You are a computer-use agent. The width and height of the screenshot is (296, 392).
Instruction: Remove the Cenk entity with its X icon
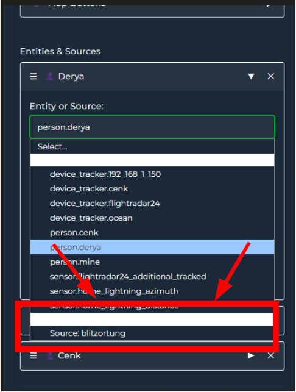271,355
